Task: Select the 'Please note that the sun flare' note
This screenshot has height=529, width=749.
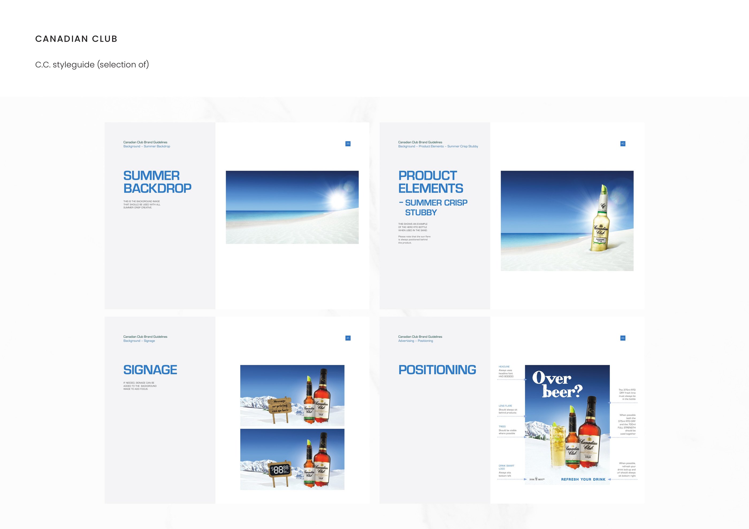Action: tap(414, 240)
